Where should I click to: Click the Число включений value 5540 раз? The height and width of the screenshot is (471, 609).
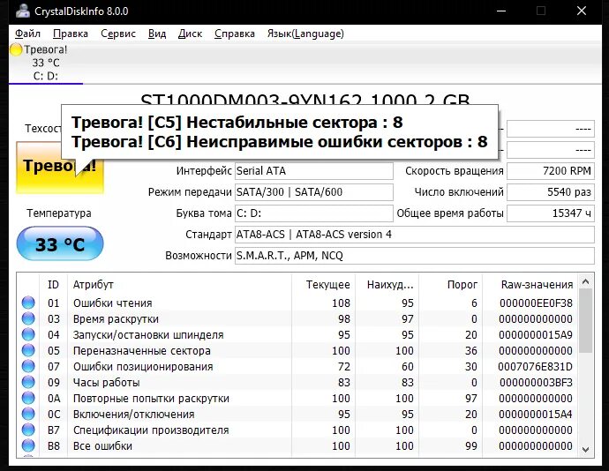tap(551, 192)
